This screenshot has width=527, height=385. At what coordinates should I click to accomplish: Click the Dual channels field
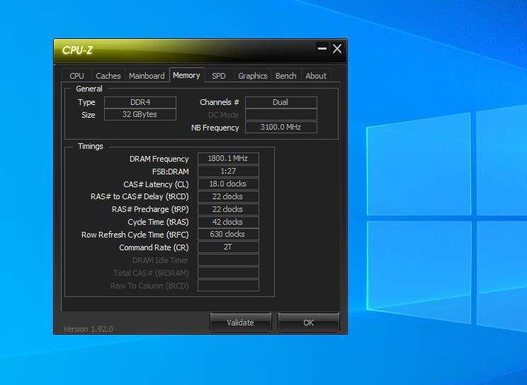coord(281,102)
